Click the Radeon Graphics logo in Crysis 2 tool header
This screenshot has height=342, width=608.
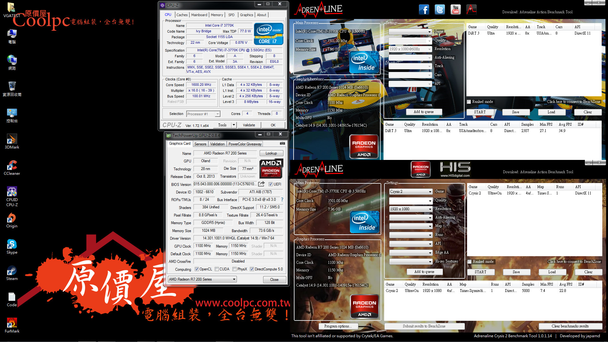tap(421, 169)
